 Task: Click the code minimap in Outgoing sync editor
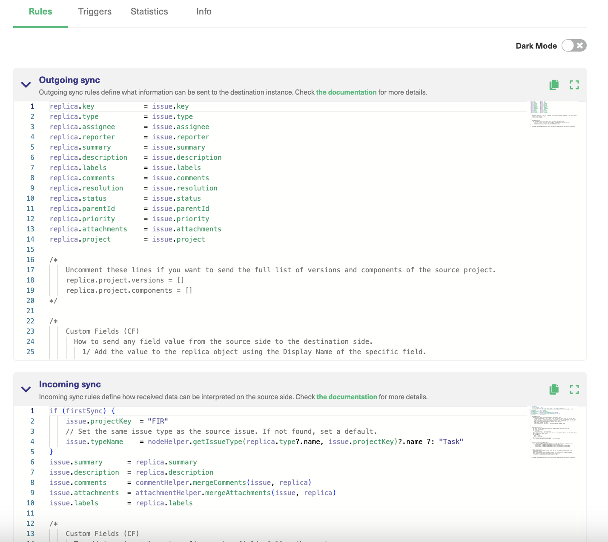coord(552,115)
